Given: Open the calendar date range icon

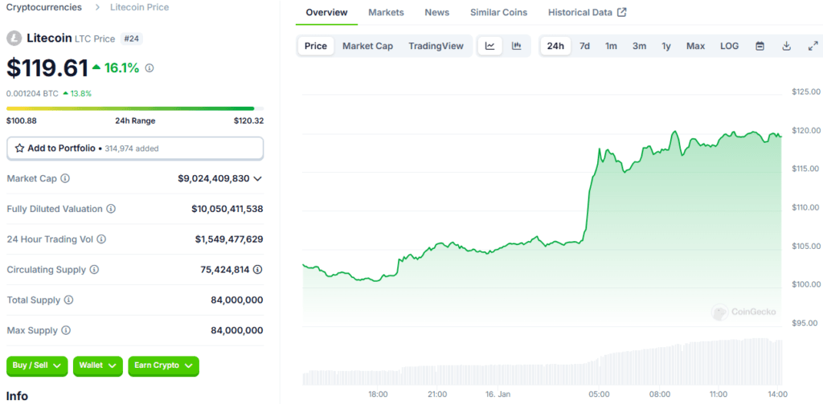Looking at the screenshot, I should click(760, 46).
